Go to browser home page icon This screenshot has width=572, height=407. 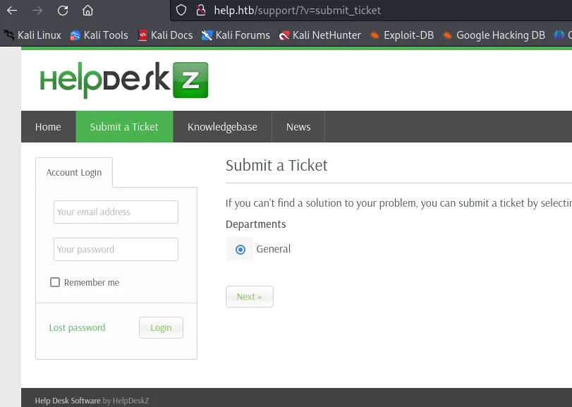87,10
